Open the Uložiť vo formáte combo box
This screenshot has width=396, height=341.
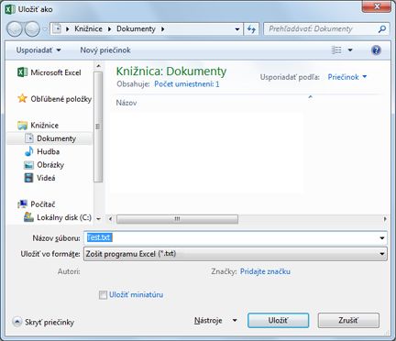236,254
